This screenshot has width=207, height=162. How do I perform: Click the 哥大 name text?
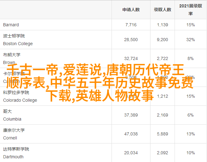coord(7,111)
